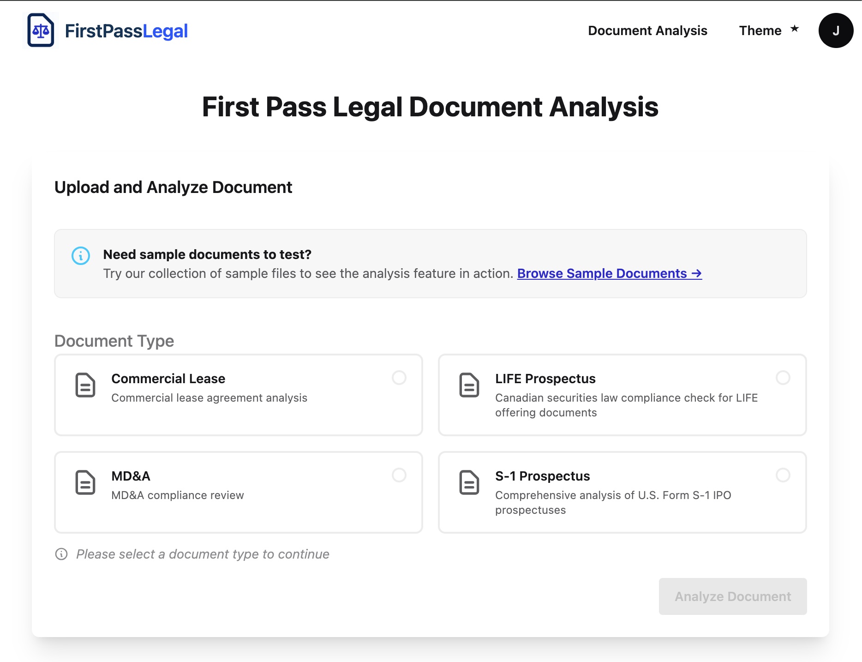Viewport: 862px width, 662px height.
Task: Go to Document Analysis in the navigation
Action: point(647,30)
